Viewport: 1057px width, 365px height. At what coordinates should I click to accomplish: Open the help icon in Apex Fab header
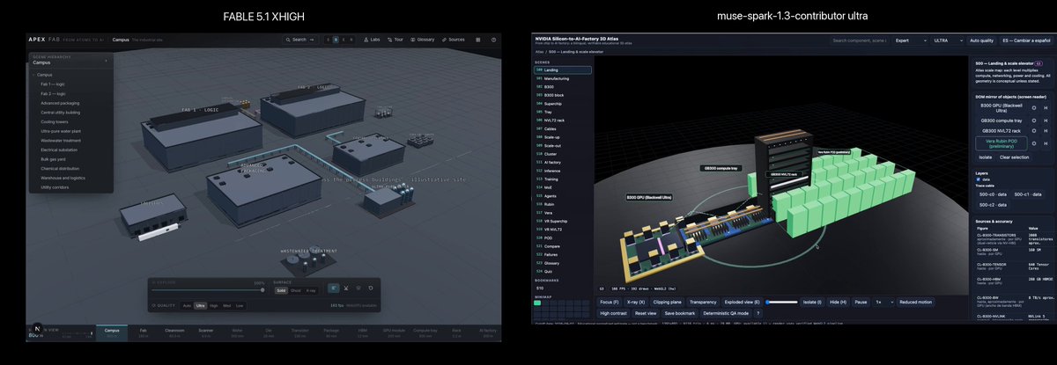[493, 40]
